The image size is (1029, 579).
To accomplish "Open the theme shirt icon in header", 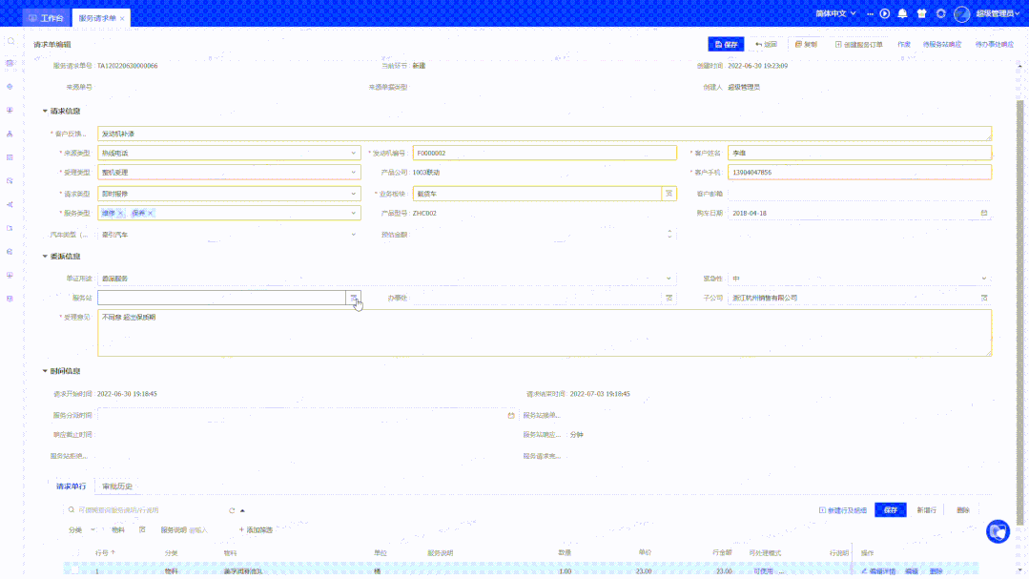I will point(921,14).
